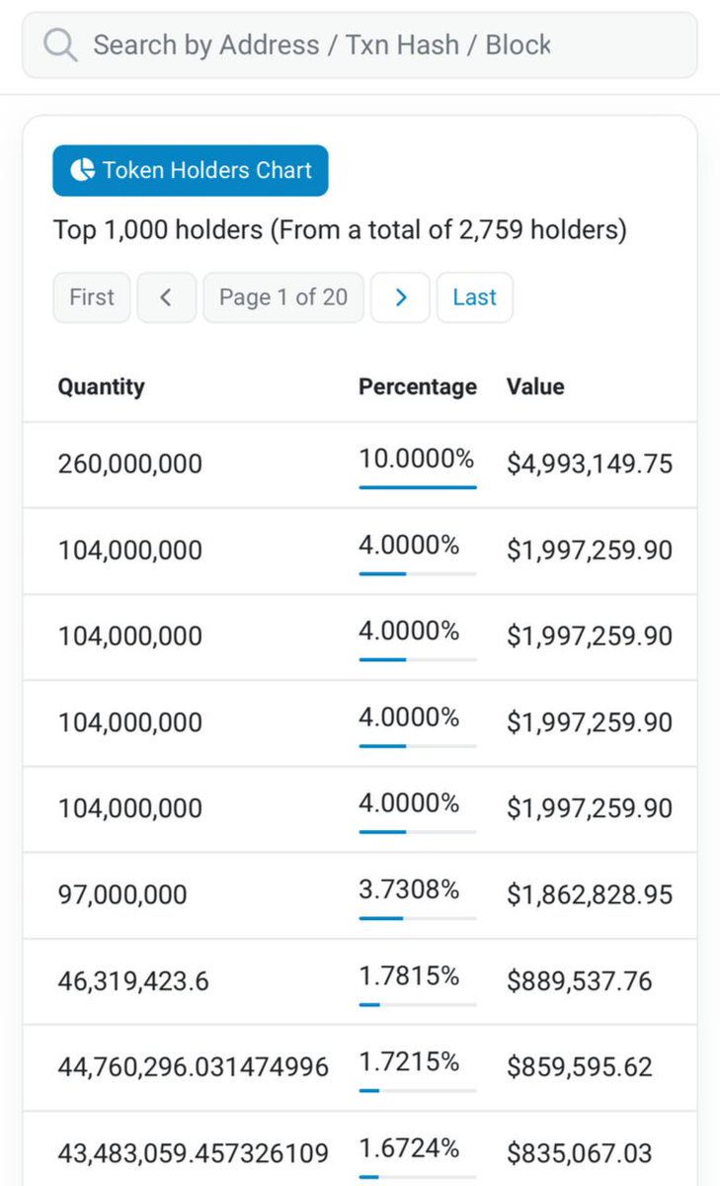Select the 260,000,000 quantity cell
Viewport: 720px width, 1186px height.
[130, 464]
